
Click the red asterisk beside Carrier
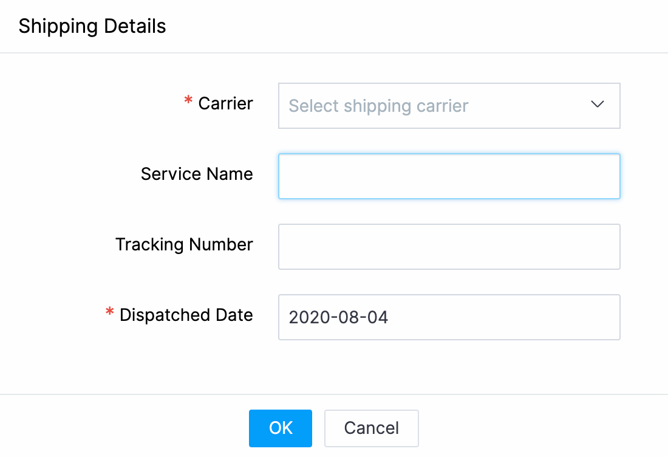tap(188, 102)
